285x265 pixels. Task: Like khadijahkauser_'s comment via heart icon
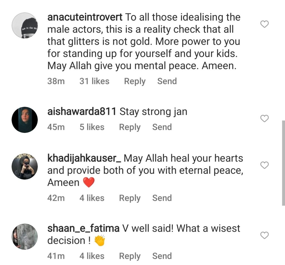pos(264,165)
